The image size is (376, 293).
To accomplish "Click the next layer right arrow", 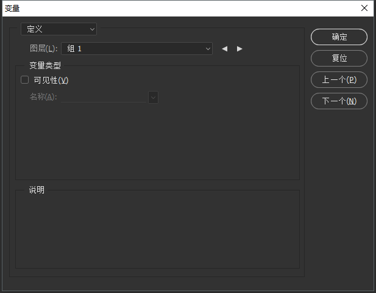I will 239,49.
